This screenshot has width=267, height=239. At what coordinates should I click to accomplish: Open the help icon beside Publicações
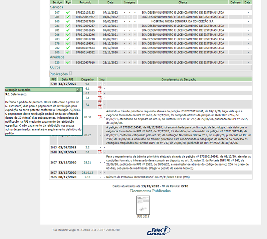pyautogui.click(x=70, y=74)
